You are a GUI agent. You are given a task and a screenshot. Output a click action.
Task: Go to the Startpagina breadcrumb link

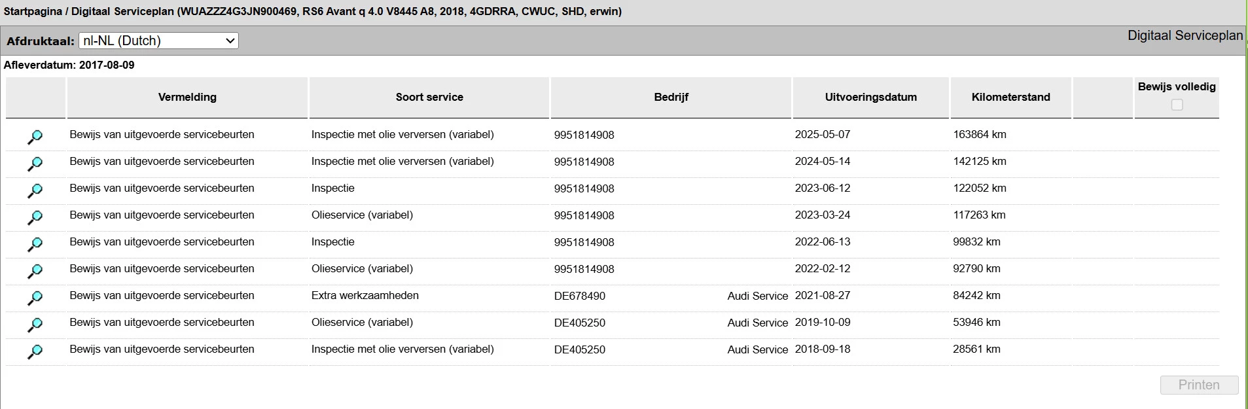coord(33,11)
